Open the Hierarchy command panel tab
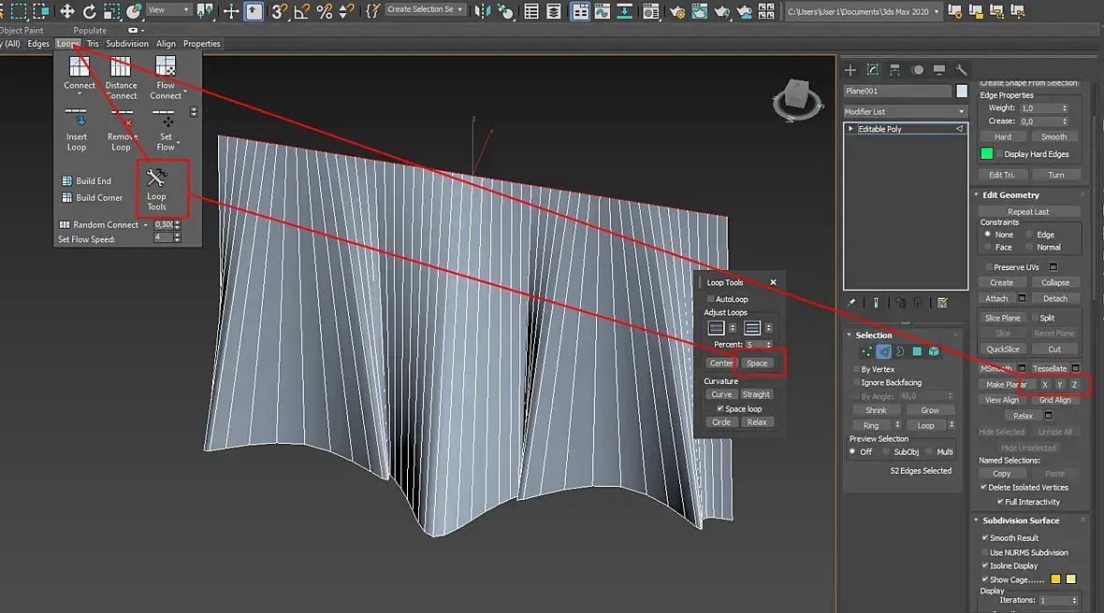The height and width of the screenshot is (613, 1104). pos(895,70)
